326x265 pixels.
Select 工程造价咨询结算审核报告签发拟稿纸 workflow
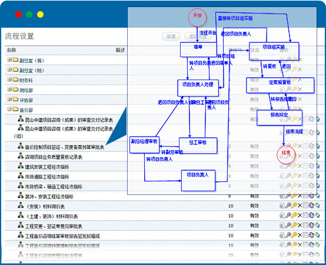pos(62,236)
